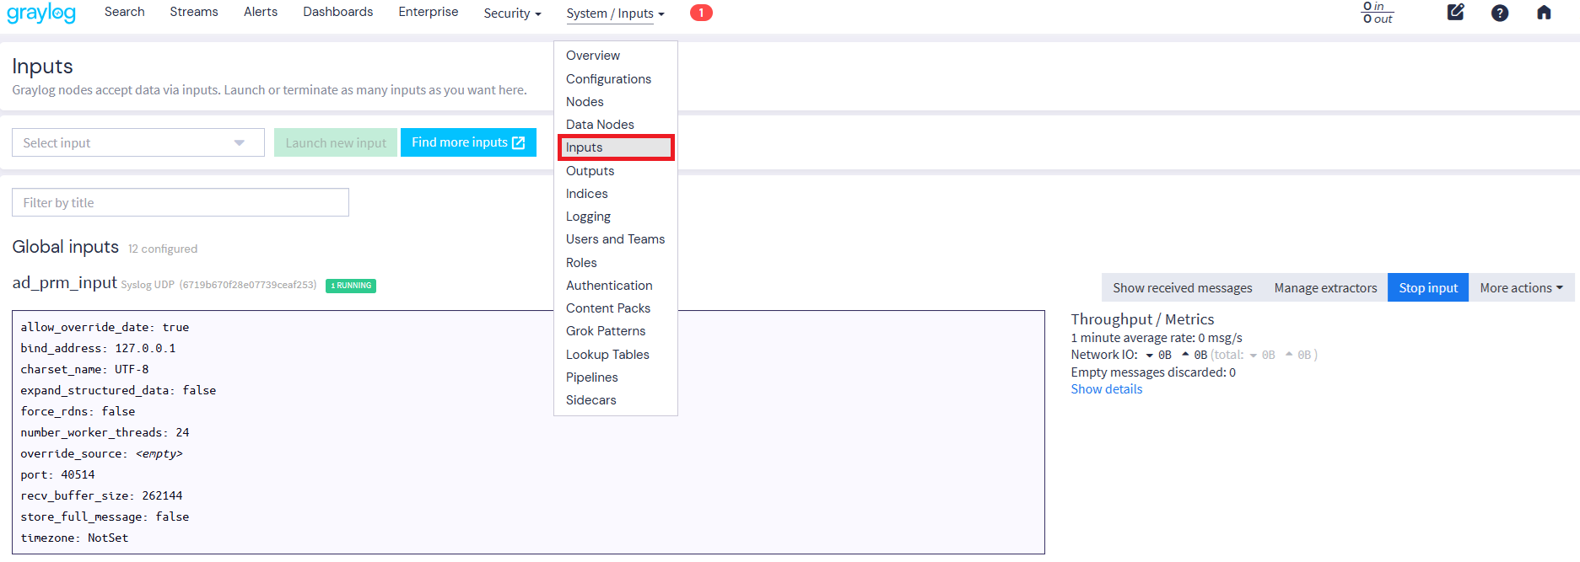Viewport: 1580px width, 562px height.
Task: Click the in/out throughput indicator
Action: tap(1377, 13)
